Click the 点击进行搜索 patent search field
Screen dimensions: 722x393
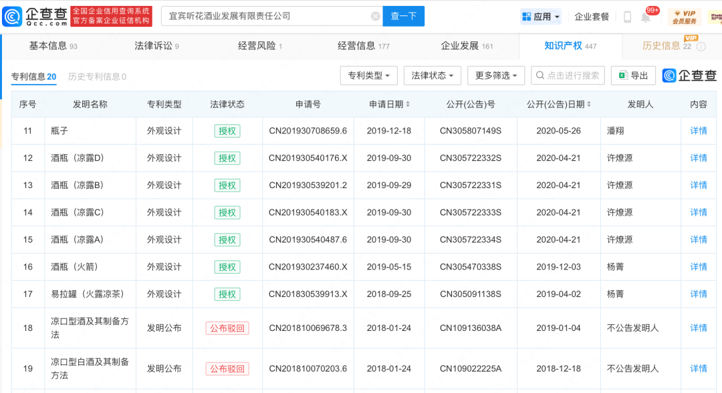pos(568,75)
